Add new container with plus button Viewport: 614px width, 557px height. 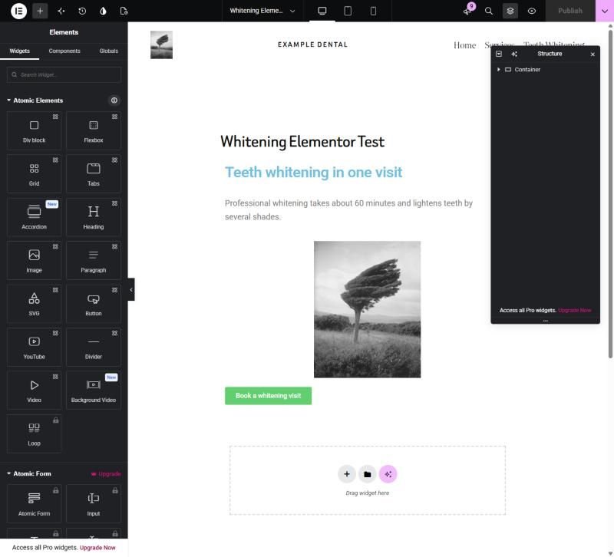tap(347, 474)
